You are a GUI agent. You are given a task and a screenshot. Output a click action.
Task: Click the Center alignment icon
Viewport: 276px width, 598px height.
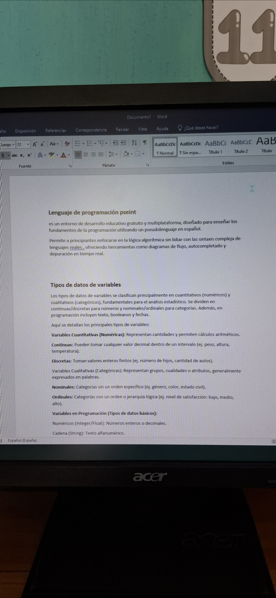[86, 155]
